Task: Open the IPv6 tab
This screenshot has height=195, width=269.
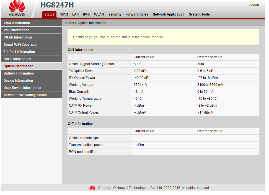Action: 86,14
